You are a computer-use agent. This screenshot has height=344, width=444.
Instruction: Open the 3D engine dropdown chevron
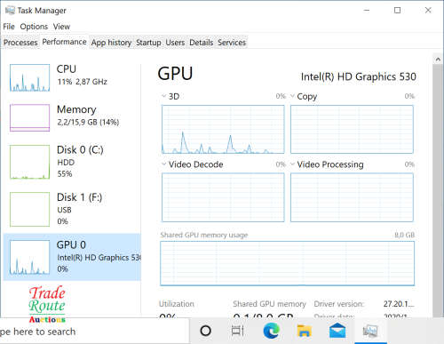163,96
